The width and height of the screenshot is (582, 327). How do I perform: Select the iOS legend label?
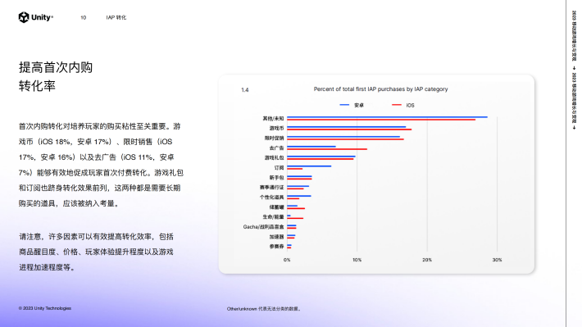click(x=410, y=106)
